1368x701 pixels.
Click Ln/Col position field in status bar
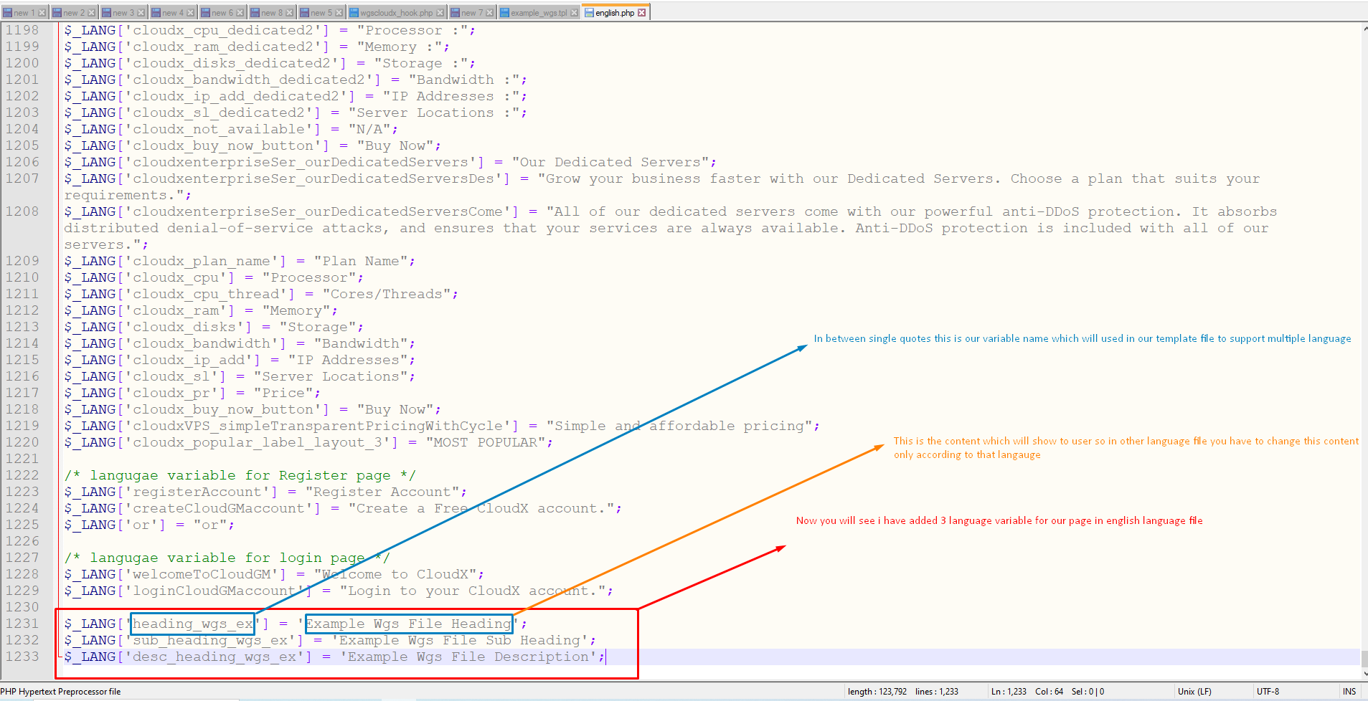pyautogui.click(x=1027, y=692)
